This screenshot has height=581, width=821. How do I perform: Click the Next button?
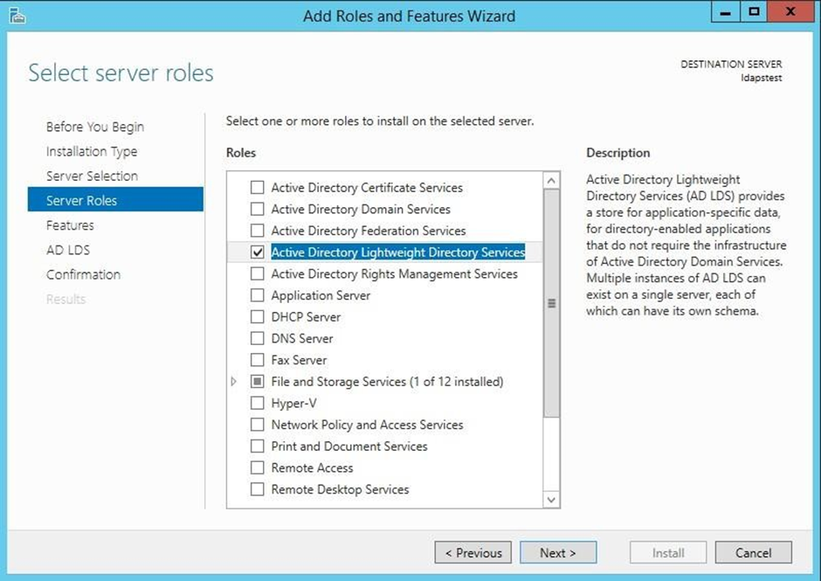point(558,553)
